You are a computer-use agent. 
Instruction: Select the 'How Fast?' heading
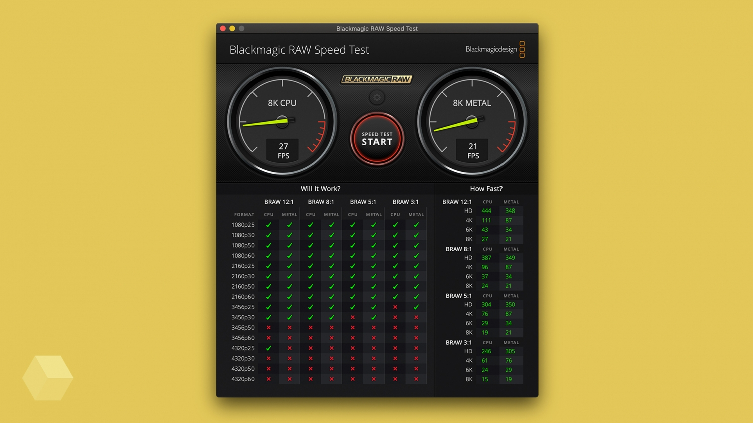pyautogui.click(x=486, y=189)
